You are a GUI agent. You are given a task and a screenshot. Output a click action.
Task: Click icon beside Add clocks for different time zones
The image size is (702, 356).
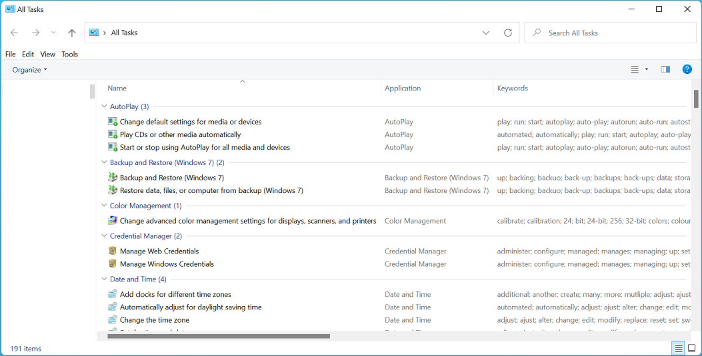tap(113, 294)
